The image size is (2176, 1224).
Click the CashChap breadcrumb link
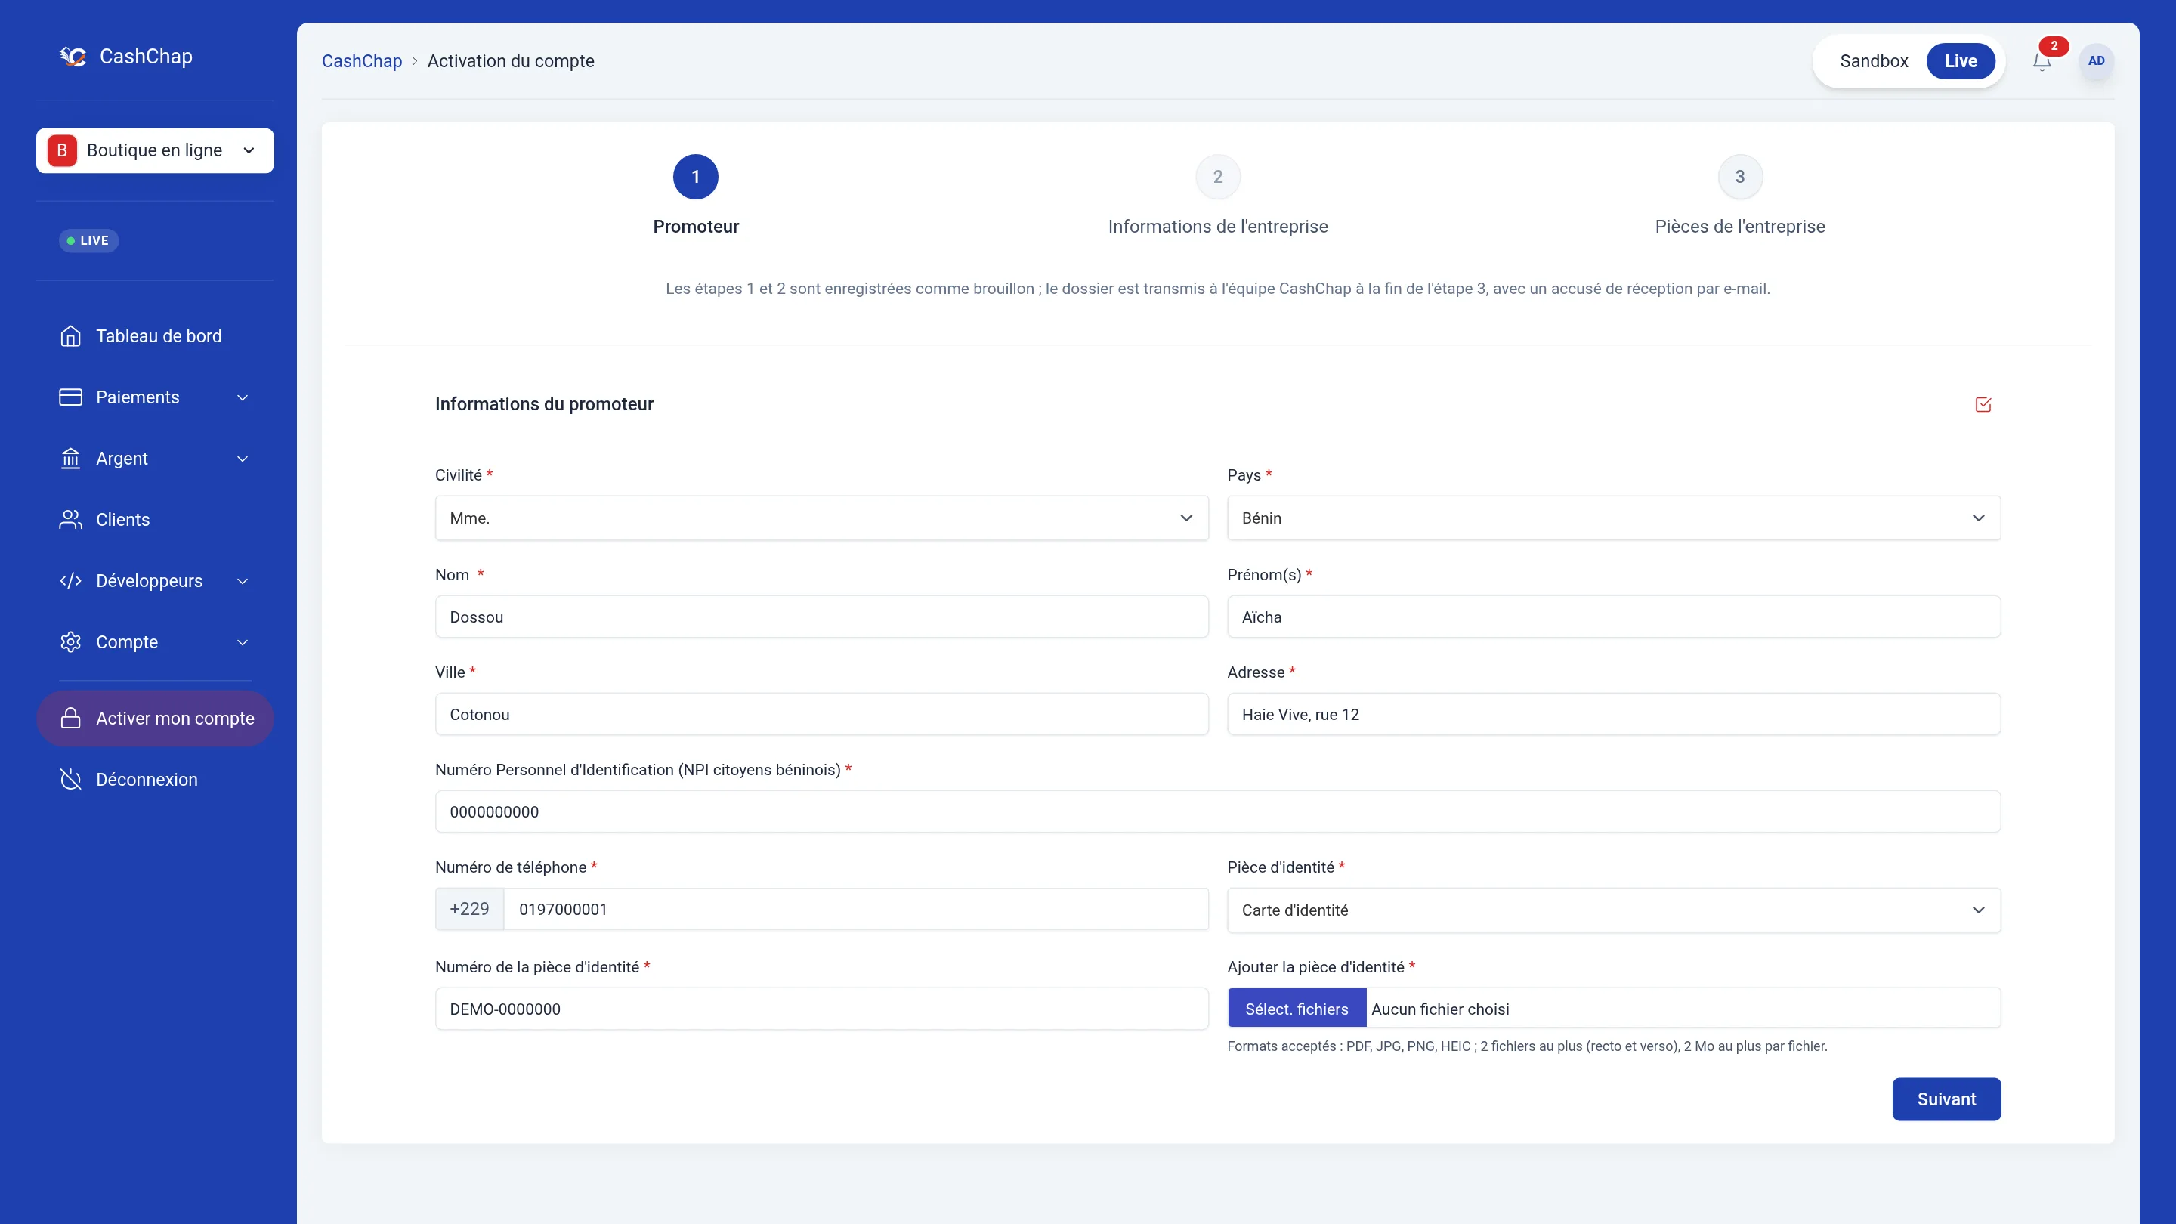(362, 60)
